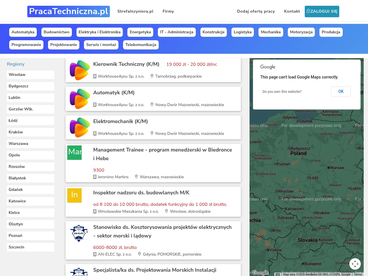Click the pin icon beside Warszawa, mazowieckie
Viewport: 368px width, 276px height.
(136, 177)
